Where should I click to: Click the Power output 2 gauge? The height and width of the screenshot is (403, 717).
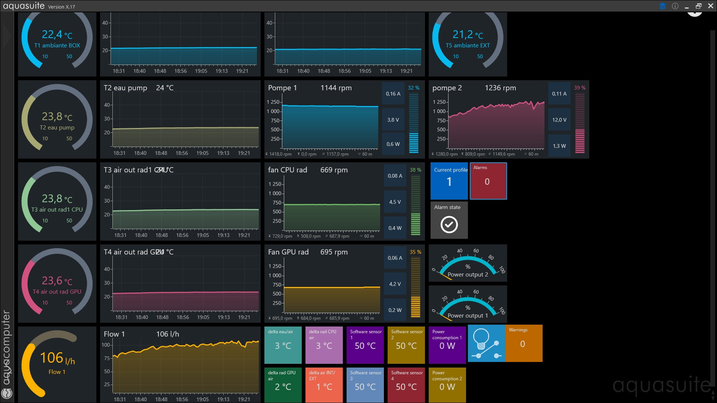[468, 263]
